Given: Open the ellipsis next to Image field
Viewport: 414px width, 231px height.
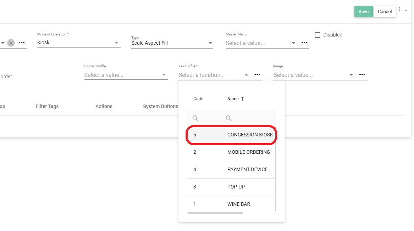Looking at the screenshot, I should (x=362, y=75).
